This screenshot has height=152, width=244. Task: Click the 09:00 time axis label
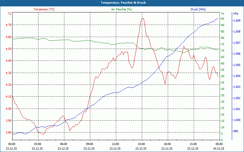pos(89,144)
